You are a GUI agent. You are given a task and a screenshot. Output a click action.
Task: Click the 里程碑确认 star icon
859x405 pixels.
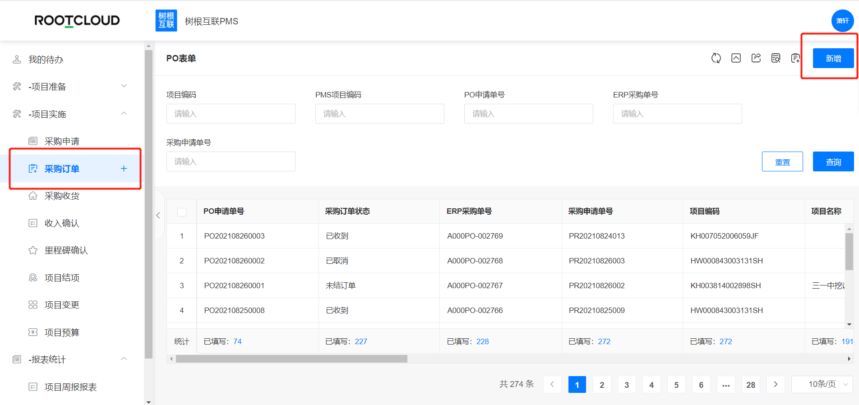pyautogui.click(x=33, y=250)
